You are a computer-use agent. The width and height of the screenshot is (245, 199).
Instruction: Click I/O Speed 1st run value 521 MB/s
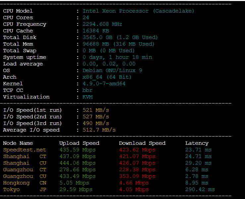point(96,110)
